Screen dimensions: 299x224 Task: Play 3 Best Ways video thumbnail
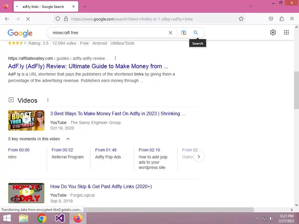click(x=26, y=120)
